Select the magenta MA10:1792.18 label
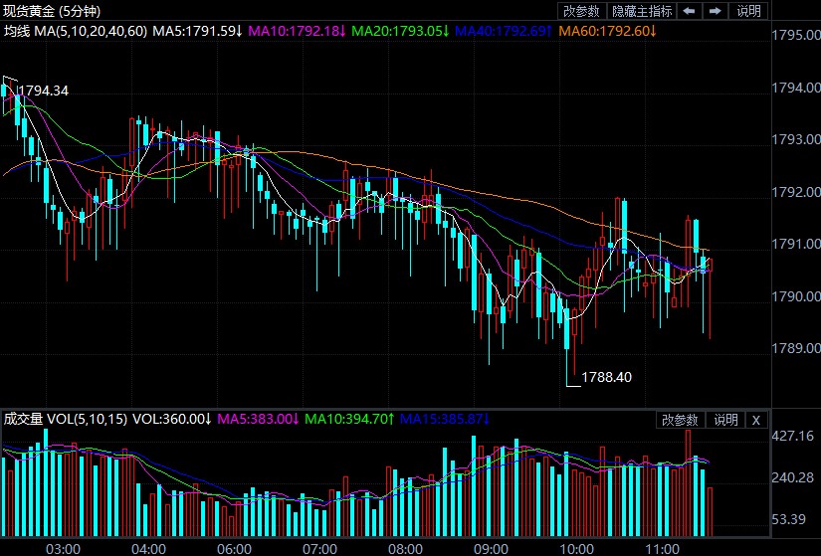821x556 pixels. pos(296,31)
